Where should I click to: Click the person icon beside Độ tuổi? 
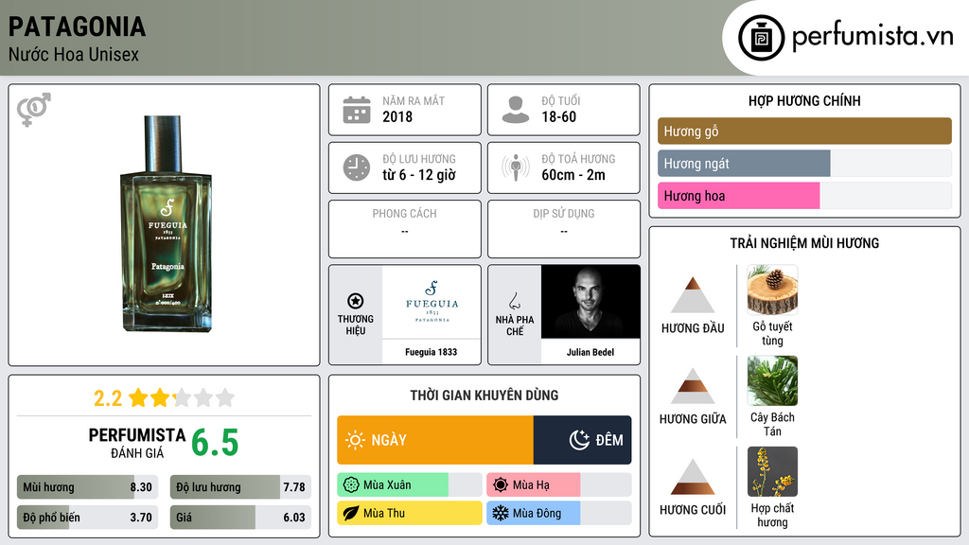tap(516, 110)
